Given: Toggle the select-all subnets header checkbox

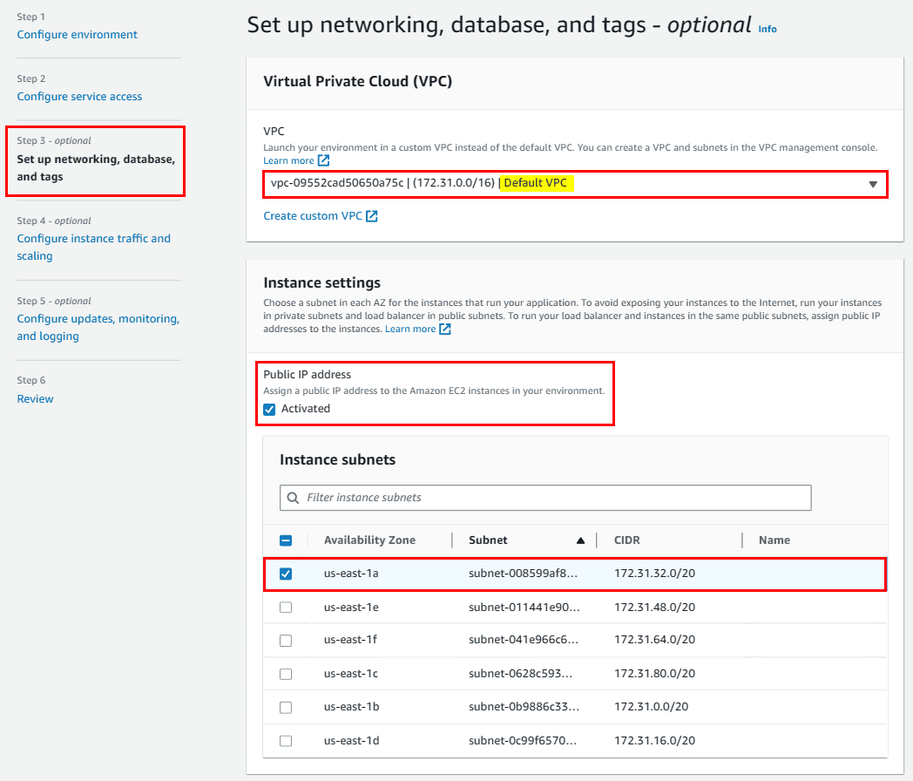Looking at the screenshot, I should click(x=286, y=540).
